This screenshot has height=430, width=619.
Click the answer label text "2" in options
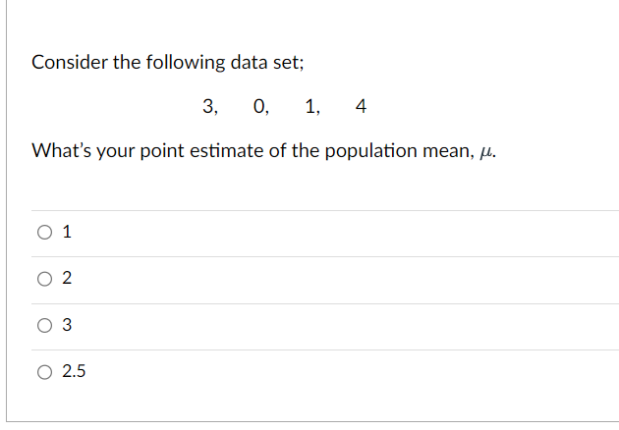click(67, 278)
